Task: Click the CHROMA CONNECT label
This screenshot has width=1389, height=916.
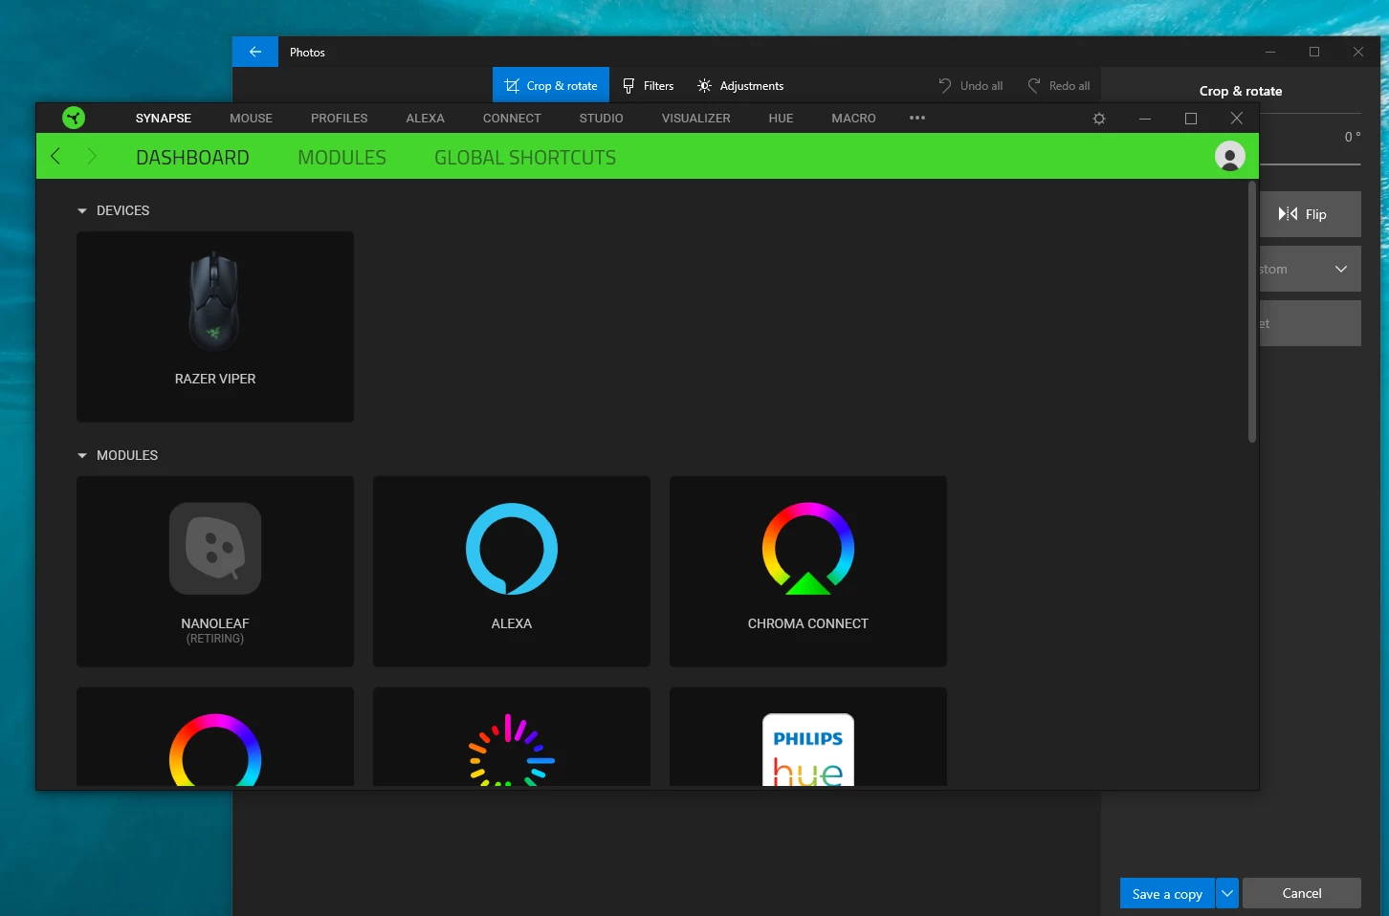Action: point(808,623)
